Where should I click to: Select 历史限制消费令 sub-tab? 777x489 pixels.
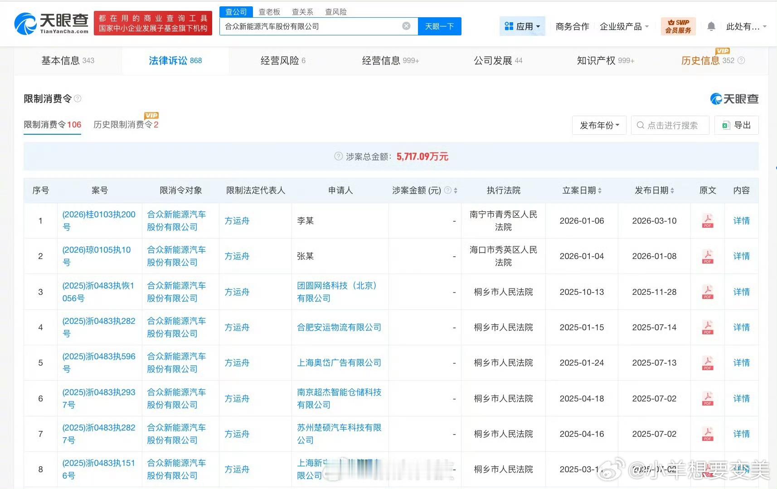(x=126, y=124)
